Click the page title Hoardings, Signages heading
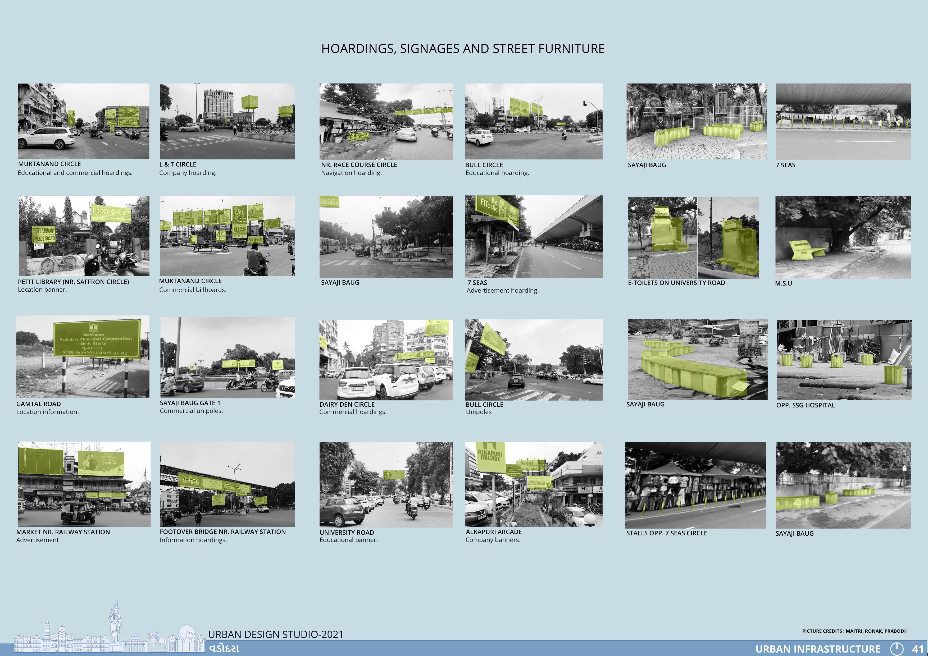Screen dimensions: 928x656 click(x=463, y=48)
